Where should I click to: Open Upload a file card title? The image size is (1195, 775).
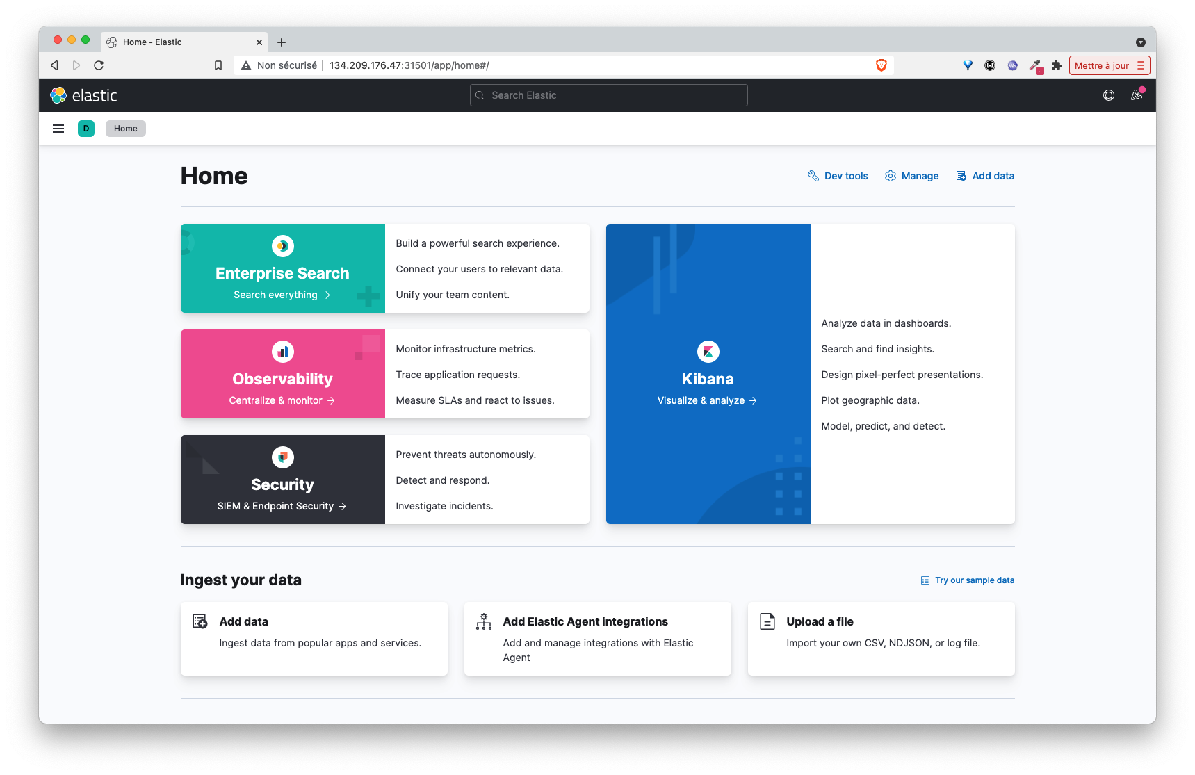coord(820,621)
